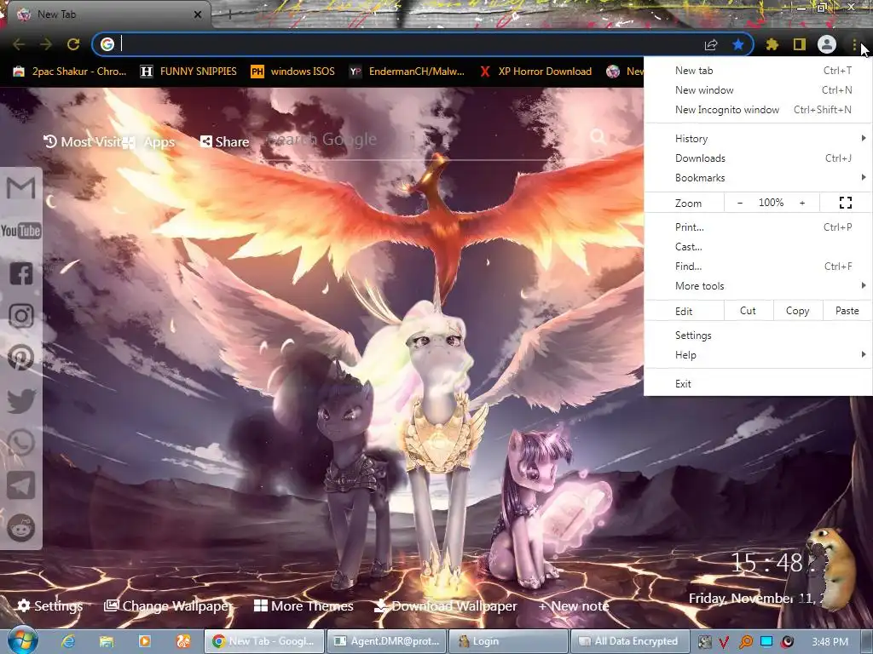Expand the Bookmarks submenu
Screen dimensions: 873x654
[758, 178]
